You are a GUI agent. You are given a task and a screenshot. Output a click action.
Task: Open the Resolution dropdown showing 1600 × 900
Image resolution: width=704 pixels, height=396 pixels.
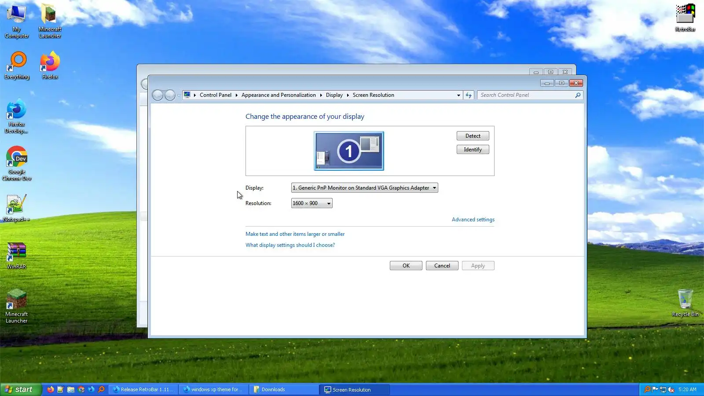tap(312, 203)
